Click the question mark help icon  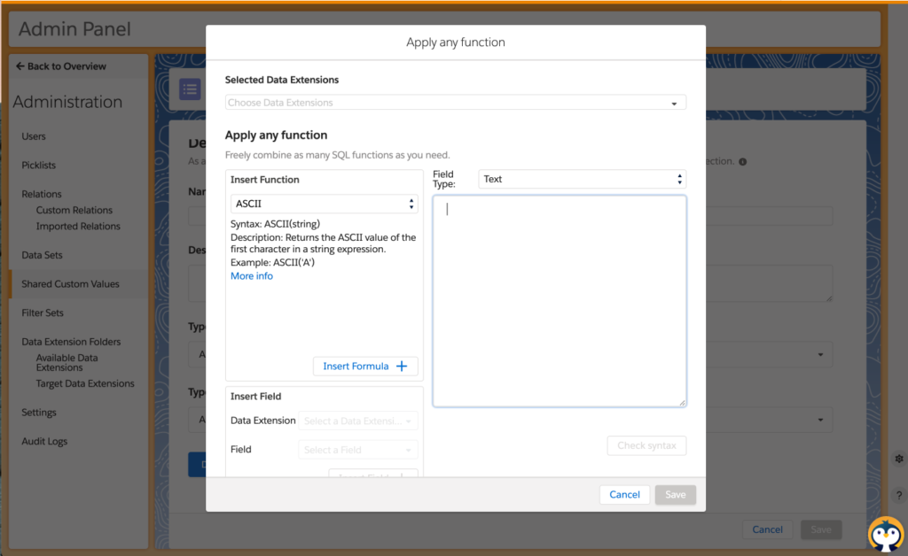click(898, 495)
